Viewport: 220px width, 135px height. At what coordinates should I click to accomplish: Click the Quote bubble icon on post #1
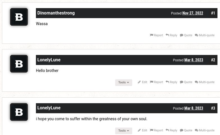(182, 35)
